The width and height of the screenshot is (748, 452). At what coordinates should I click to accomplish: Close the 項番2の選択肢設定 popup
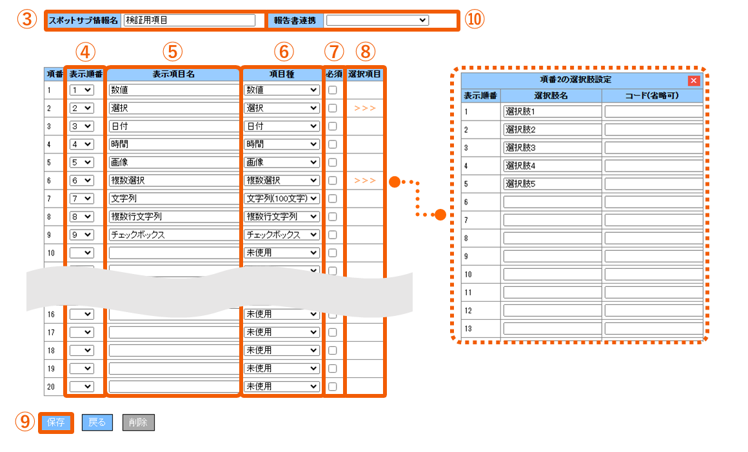pyautogui.click(x=694, y=81)
